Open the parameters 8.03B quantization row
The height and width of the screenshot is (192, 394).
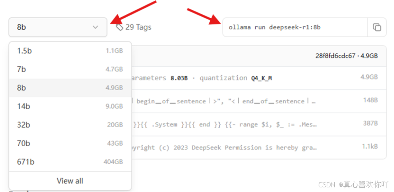[259, 78]
